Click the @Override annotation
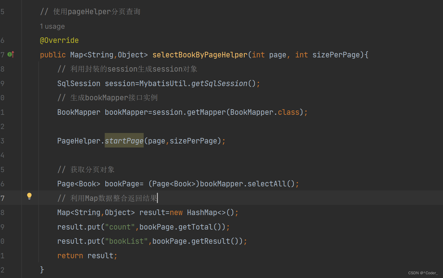443x278 pixels. click(59, 40)
